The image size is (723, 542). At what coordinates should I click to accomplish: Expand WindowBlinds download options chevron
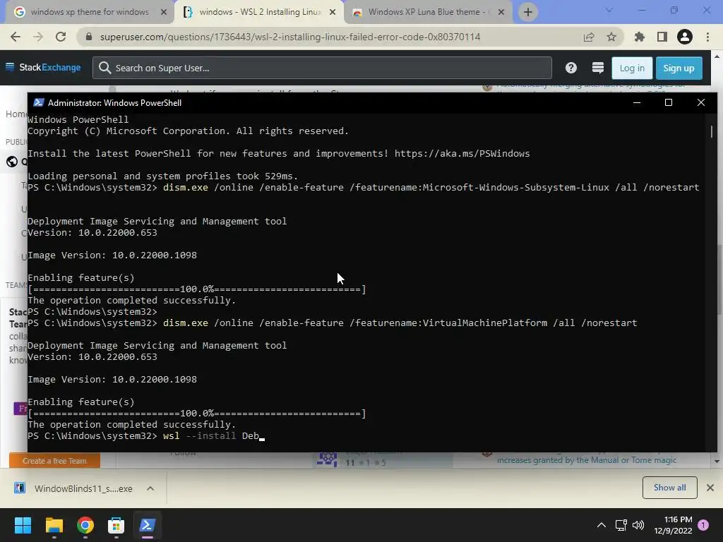click(150, 488)
